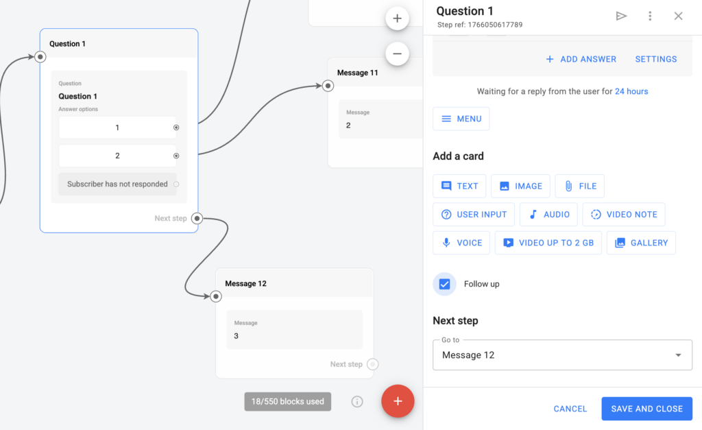Open answer Settings
Viewport: 702px width, 430px height.
pyautogui.click(x=655, y=59)
